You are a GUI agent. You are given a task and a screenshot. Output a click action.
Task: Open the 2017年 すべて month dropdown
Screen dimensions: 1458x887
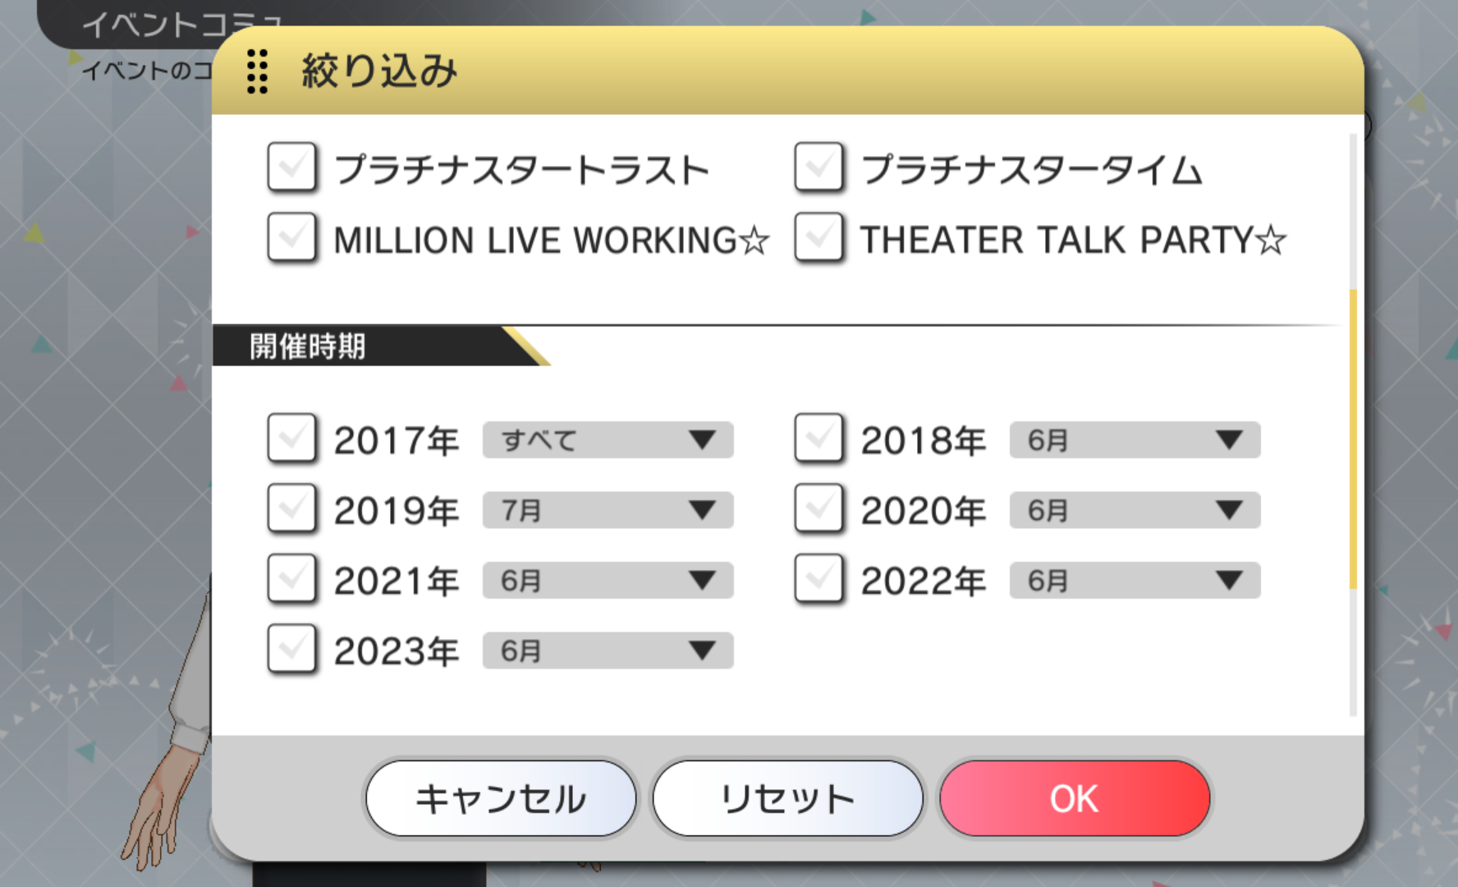607,439
